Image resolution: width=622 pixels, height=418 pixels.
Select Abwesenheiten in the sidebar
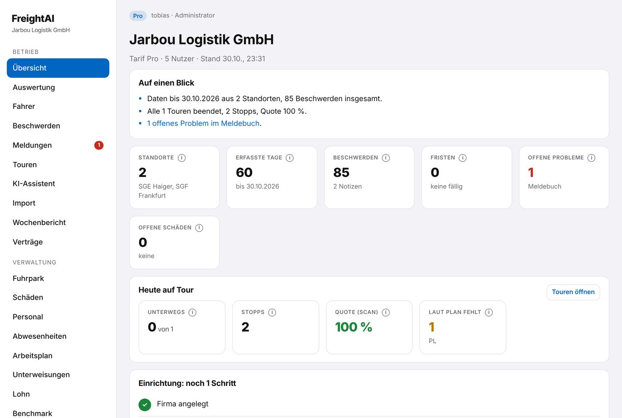point(58,336)
